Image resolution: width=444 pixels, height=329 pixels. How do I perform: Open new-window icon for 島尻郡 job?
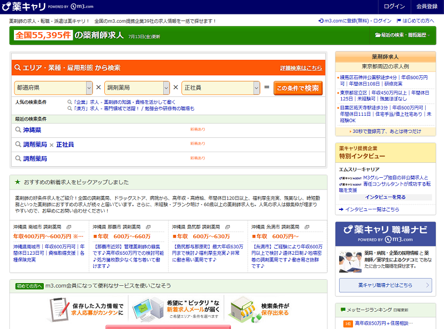tap(228, 227)
